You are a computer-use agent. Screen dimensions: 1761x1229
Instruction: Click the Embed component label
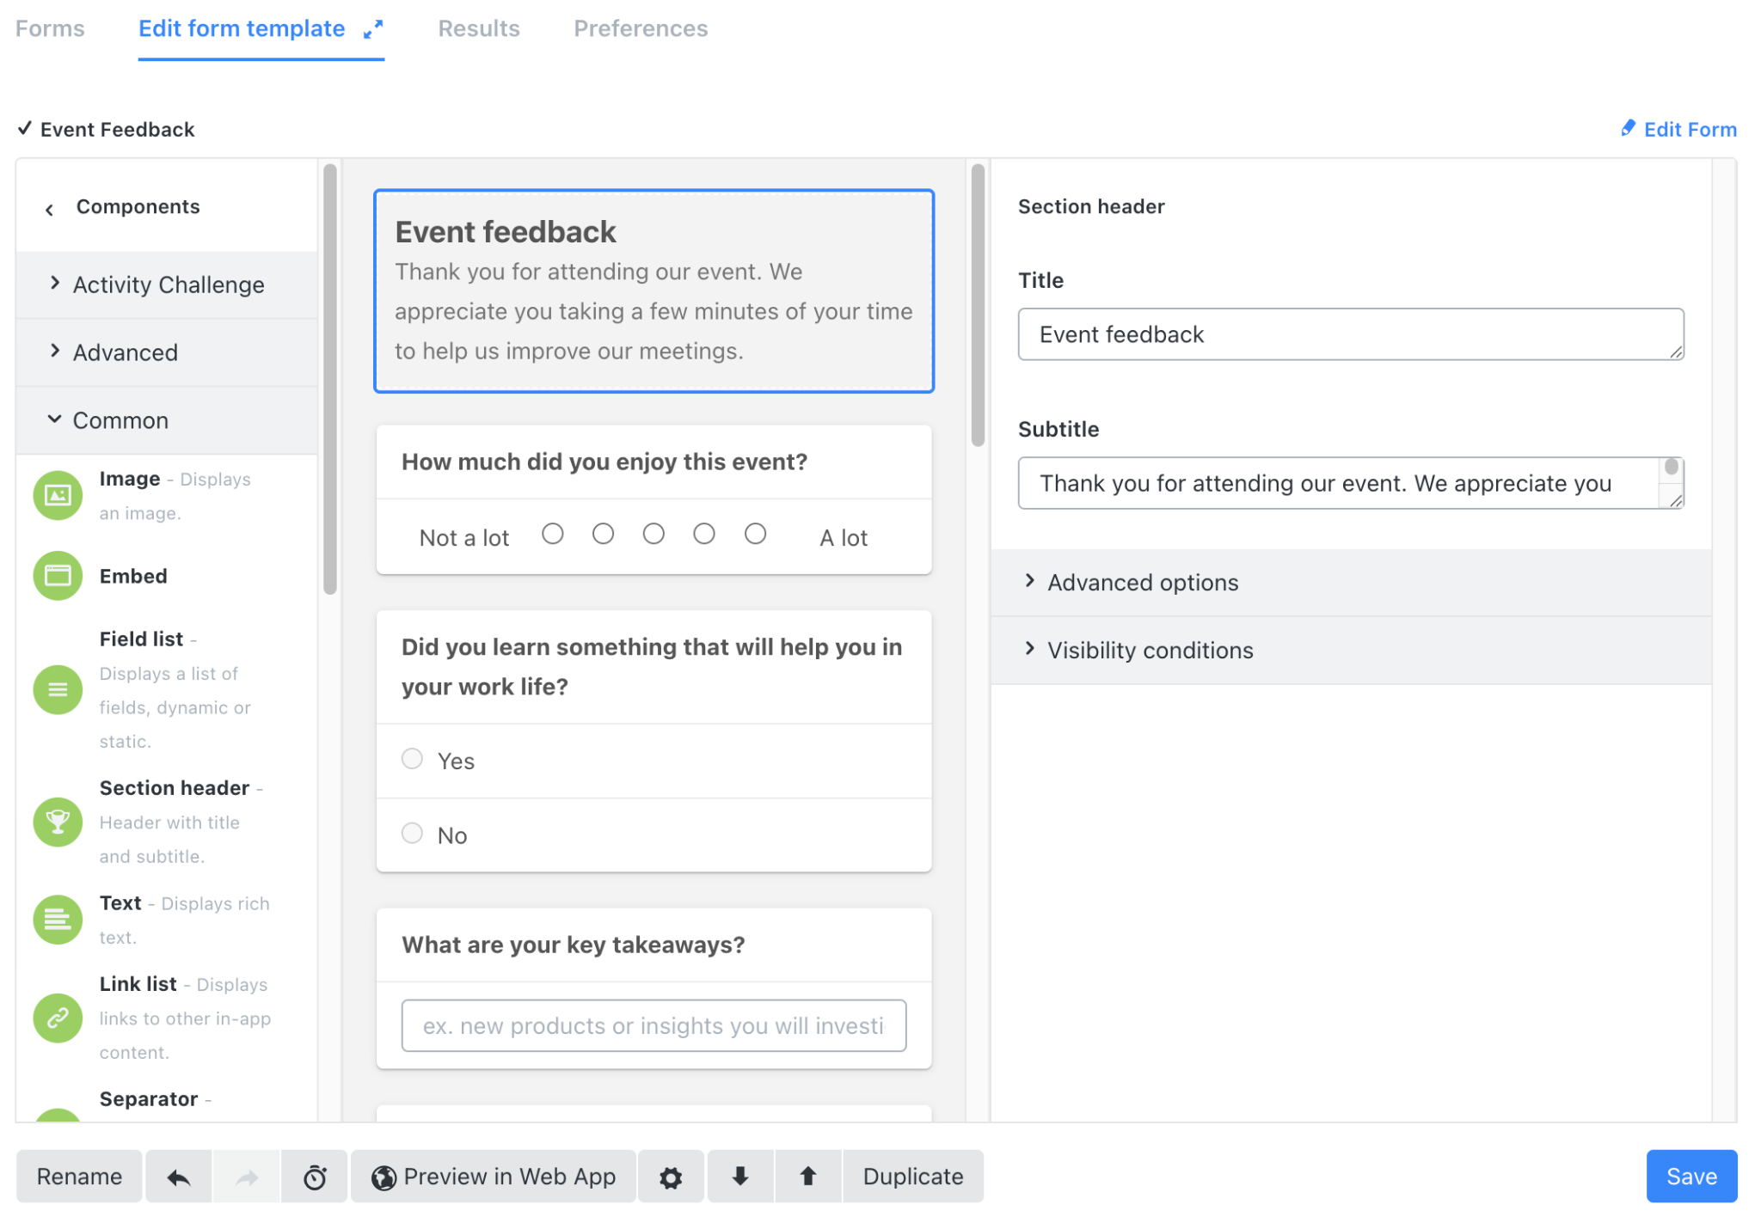(x=133, y=577)
